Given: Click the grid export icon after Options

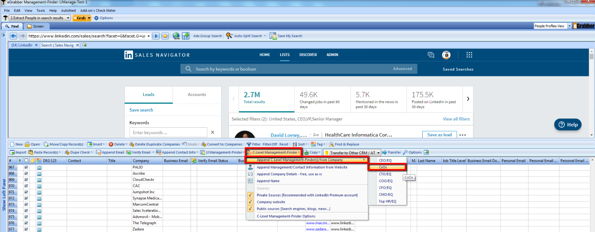Looking at the screenshot, I should pyautogui.click(x=426, y=152).
